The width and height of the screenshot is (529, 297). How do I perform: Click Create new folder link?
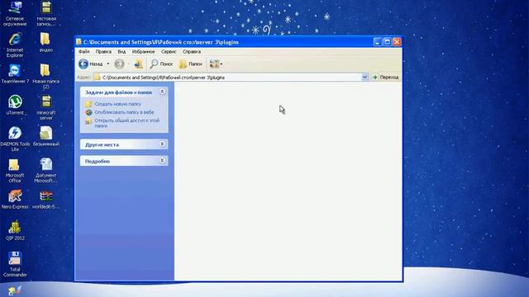[x=117, y=104]
